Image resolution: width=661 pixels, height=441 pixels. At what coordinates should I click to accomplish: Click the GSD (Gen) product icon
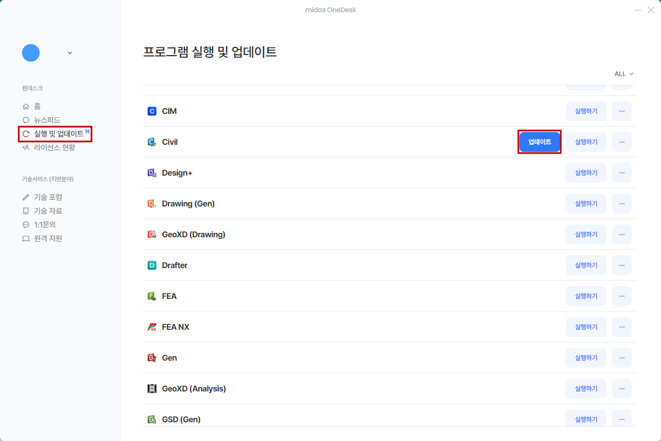point(152,420)
